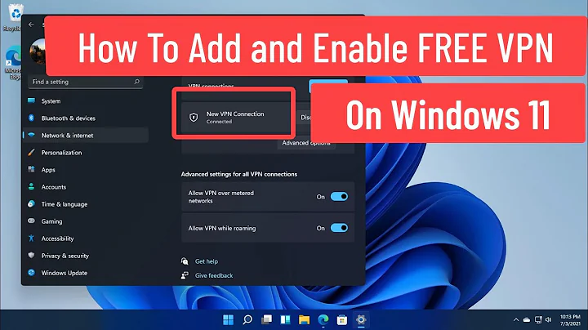
Task: Click the Settings gear on taskbar
Action: 361,320
